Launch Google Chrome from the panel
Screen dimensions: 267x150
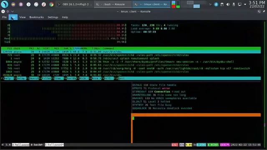(x=51, y=5)
